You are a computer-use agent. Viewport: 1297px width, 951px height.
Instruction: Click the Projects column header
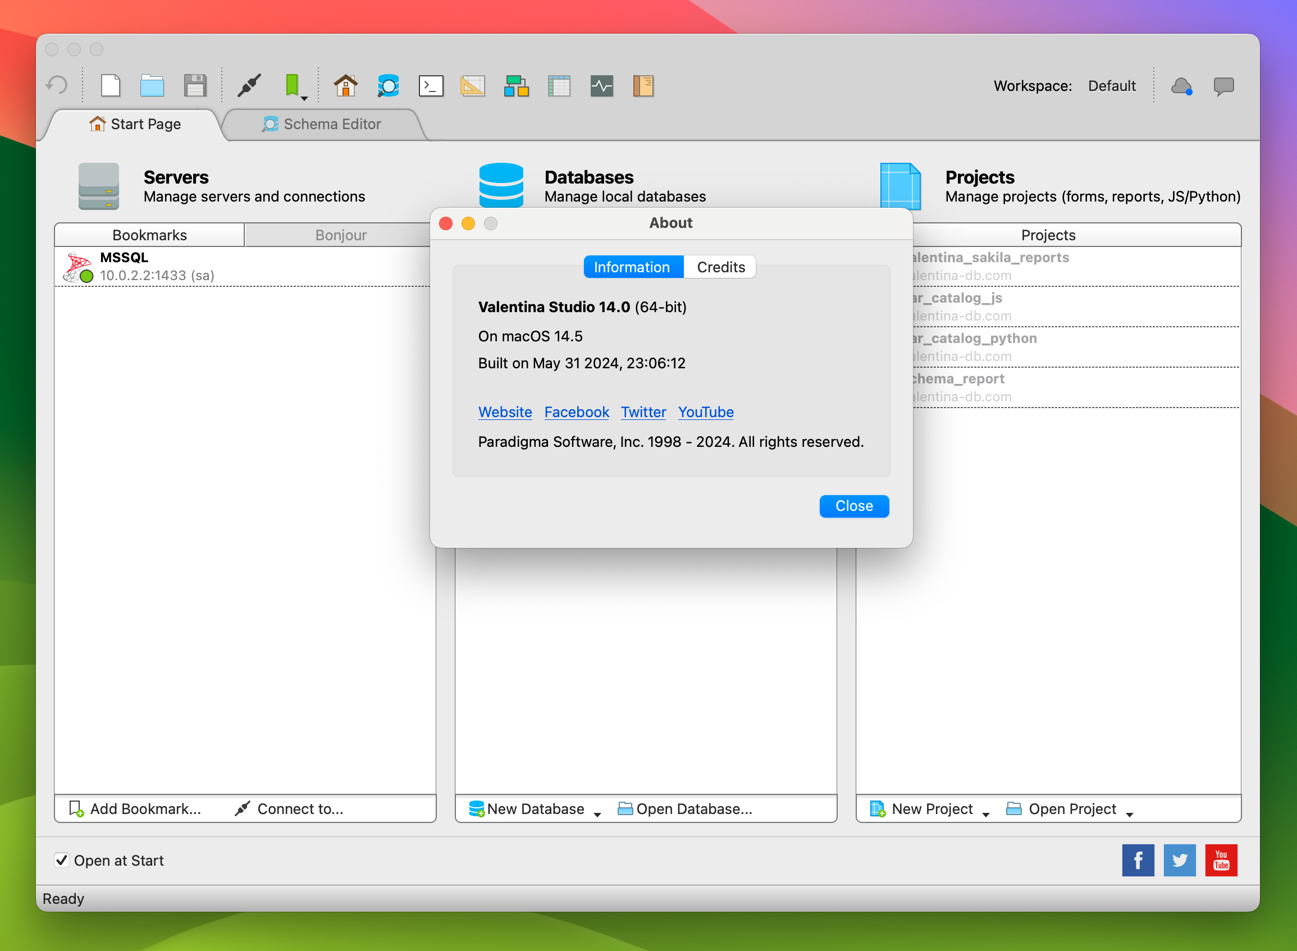pyautogui.click(x=1048, y=235)
